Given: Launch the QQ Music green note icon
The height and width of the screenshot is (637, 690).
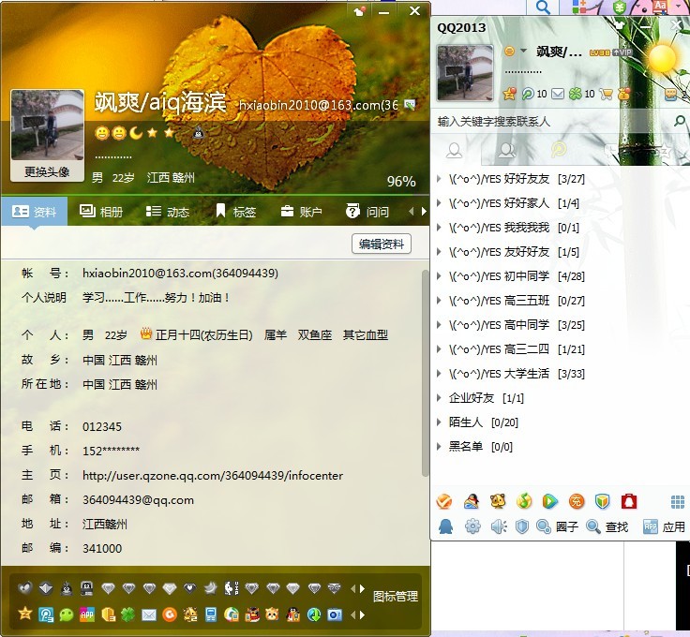Looking at the screenshot, I should coord(524,501).
